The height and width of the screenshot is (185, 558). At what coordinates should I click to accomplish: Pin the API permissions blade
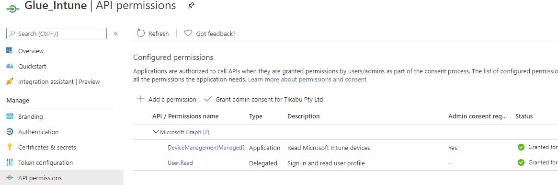coord(191,5)
